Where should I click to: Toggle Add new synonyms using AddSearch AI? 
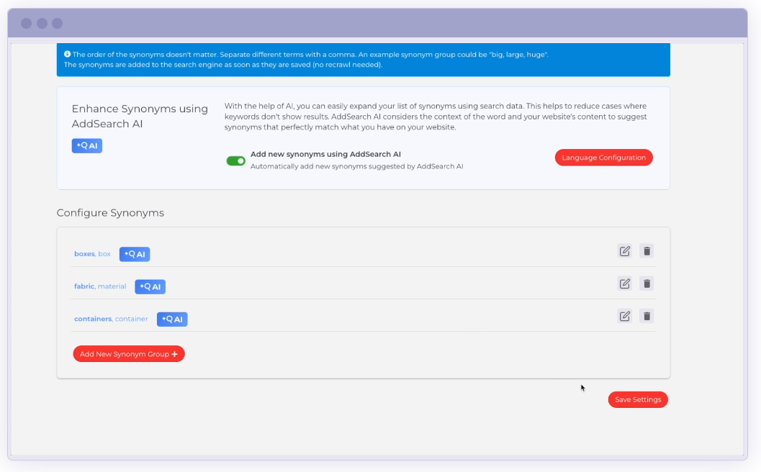click(x=236, y=160)
